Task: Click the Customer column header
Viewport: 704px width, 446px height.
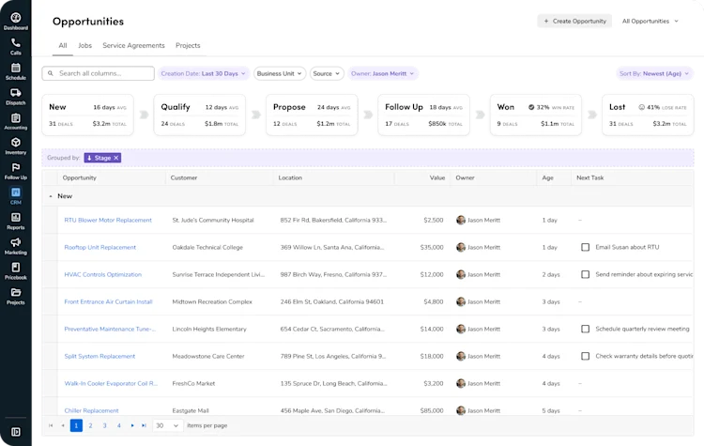Action: tap(184, 177)
